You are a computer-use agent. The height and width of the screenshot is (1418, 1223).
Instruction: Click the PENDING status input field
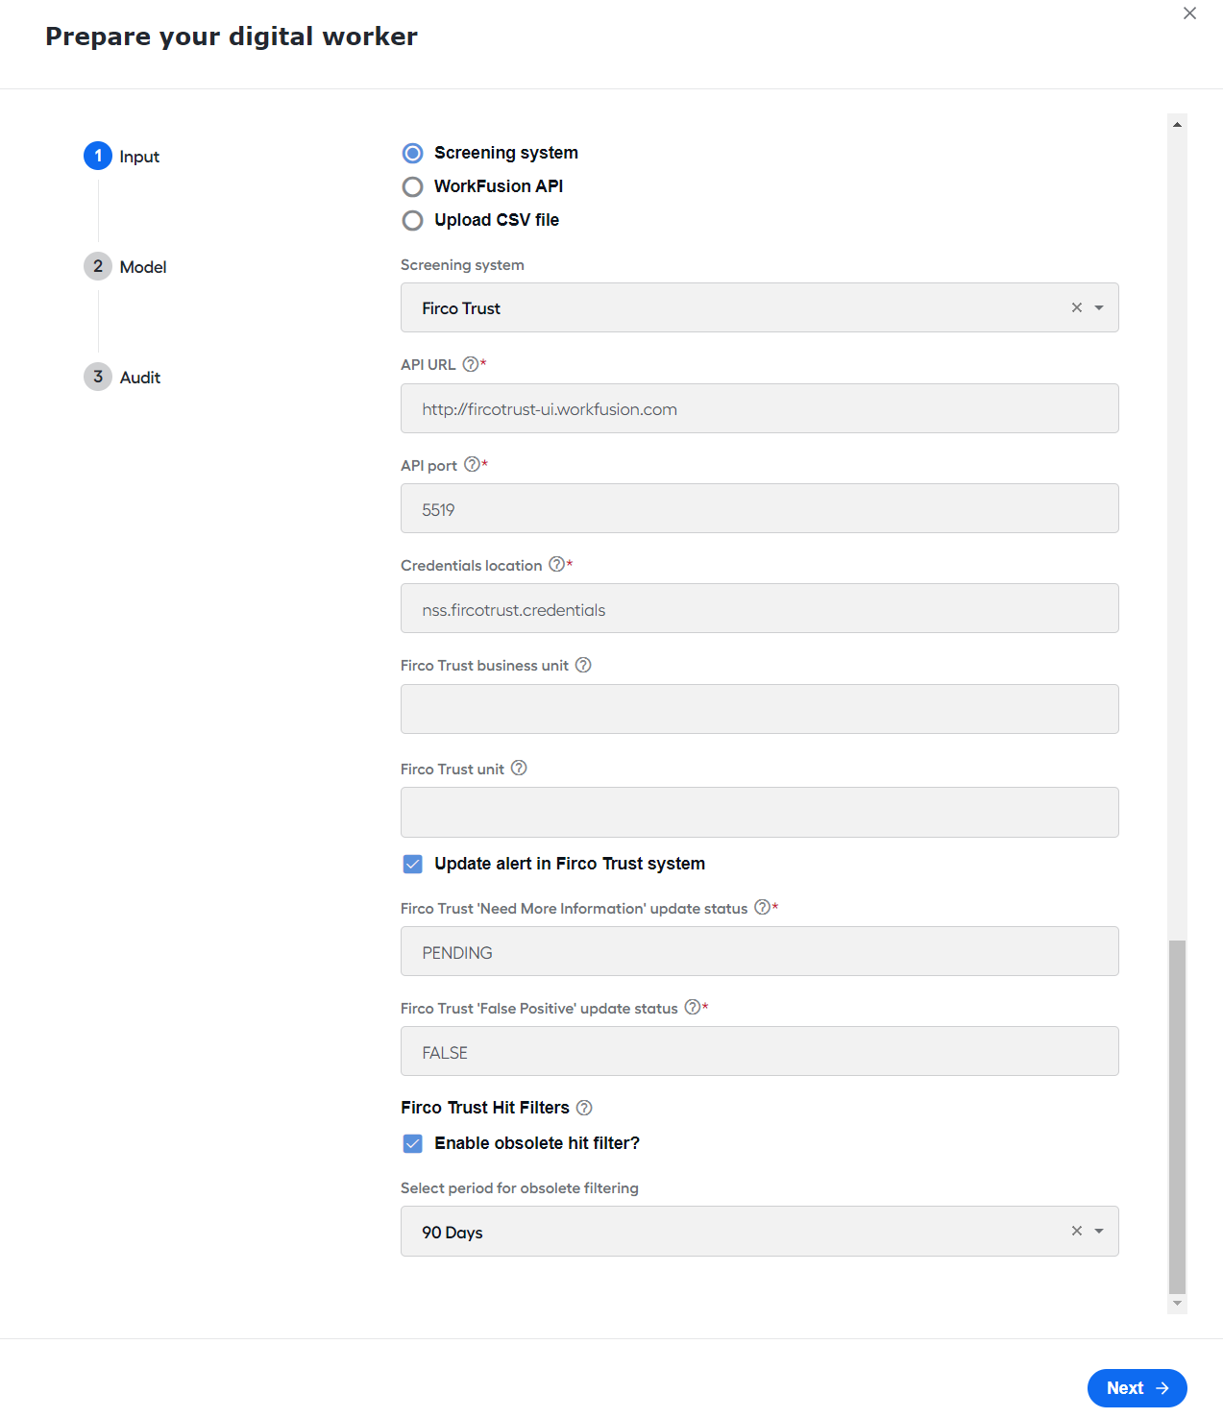759,951
